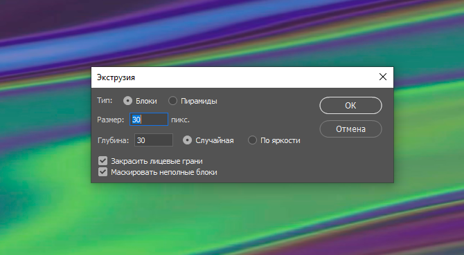Confirm with the ОК button
This screenshot has height=255, width=464.
coord(350,105)
